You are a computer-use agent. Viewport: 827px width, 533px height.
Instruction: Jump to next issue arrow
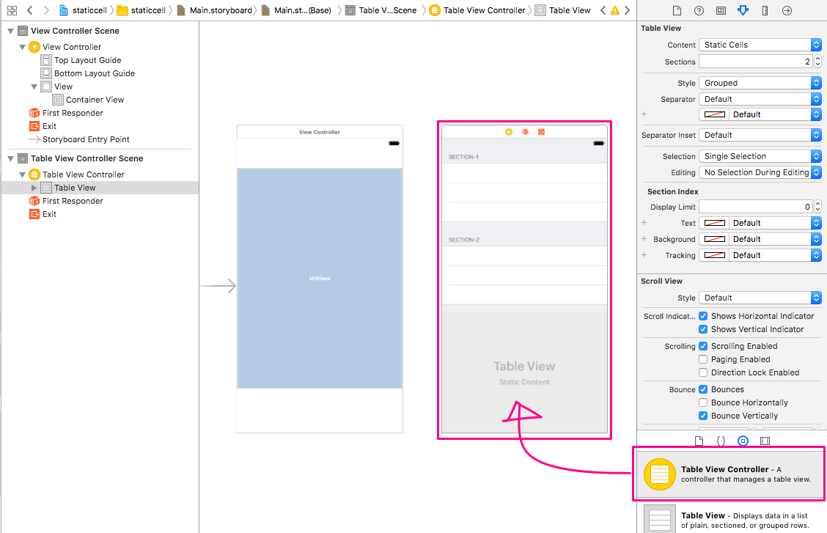[x=627, y=10]
